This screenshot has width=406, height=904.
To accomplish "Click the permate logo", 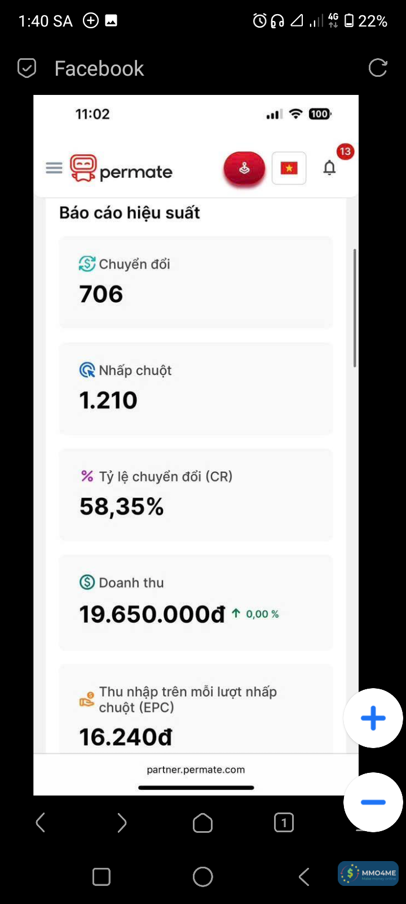I will (122, 169).
